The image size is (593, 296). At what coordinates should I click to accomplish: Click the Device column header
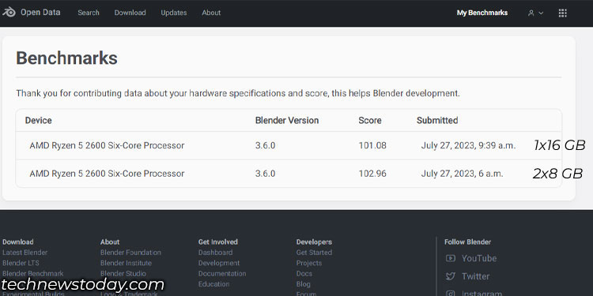coord(39,121)
